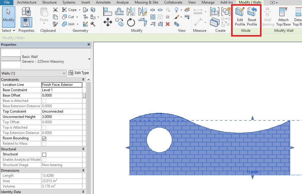
Task: Click the Location Line value field
Action: point(61,85)
